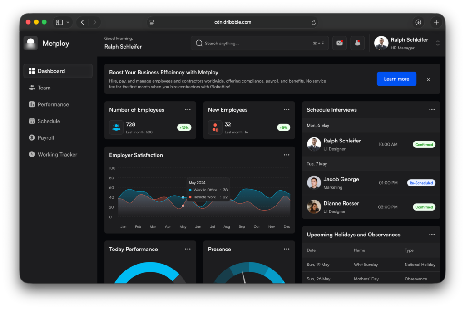Click the New Employees person icon
The height and width of the screenshot is (309, 465).
(215, 128)
